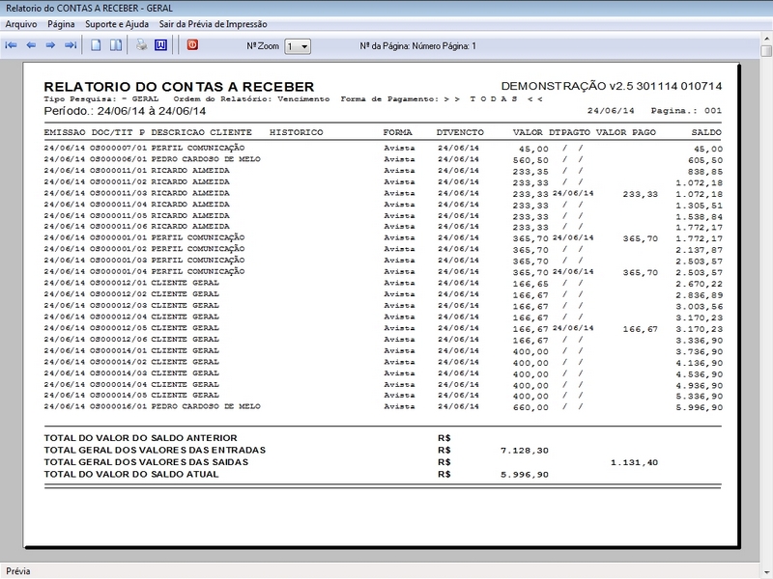Click the SALDO column header

(x=706, y=132)
